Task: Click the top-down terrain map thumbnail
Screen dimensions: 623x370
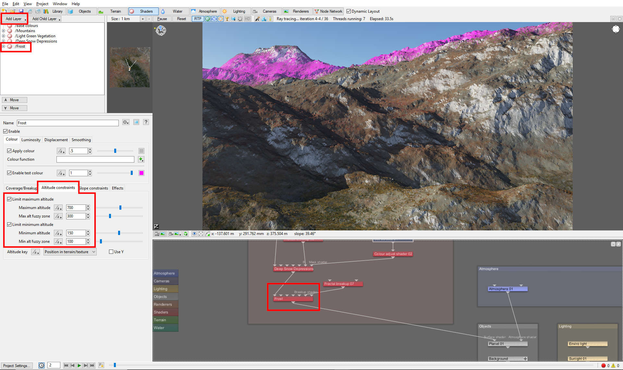Action: (129, 67)
